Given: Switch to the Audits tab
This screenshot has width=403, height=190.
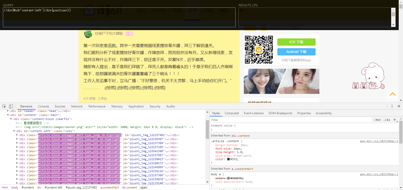Looking at the screenshot, I should tap(171, 106).
